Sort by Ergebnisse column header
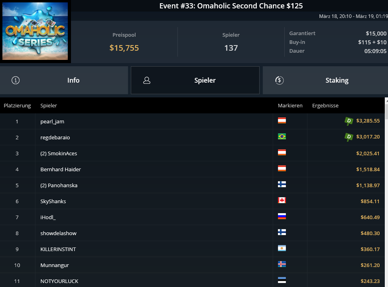Image resolution: width=388 pixels, height=287 pixels. pyautogui.click(x=325, y=105)
